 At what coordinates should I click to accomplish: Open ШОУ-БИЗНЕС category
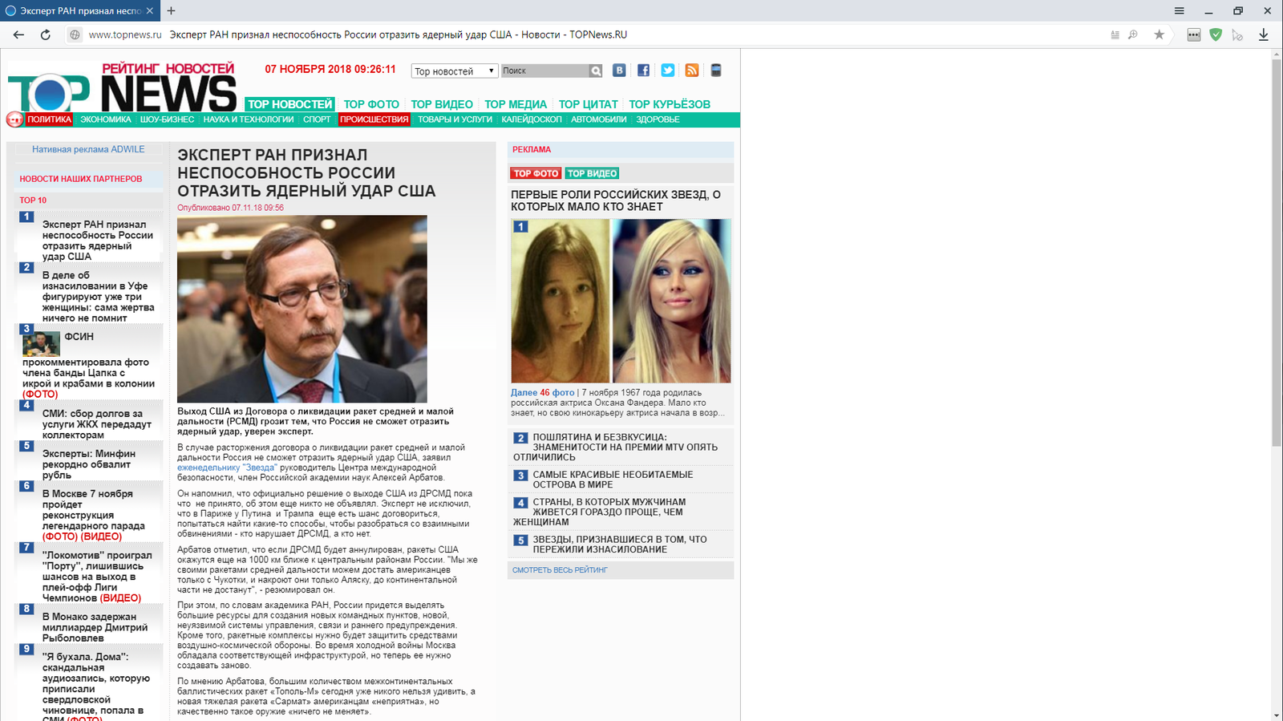(x=167, y=119)
